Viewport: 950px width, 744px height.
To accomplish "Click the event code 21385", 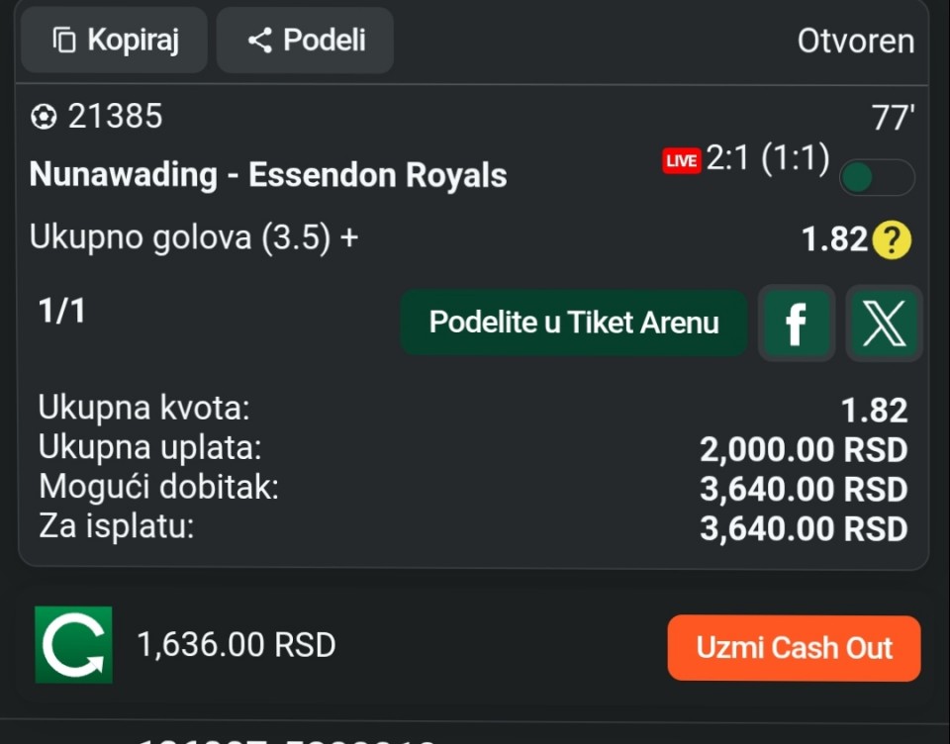I will [115, 117].
